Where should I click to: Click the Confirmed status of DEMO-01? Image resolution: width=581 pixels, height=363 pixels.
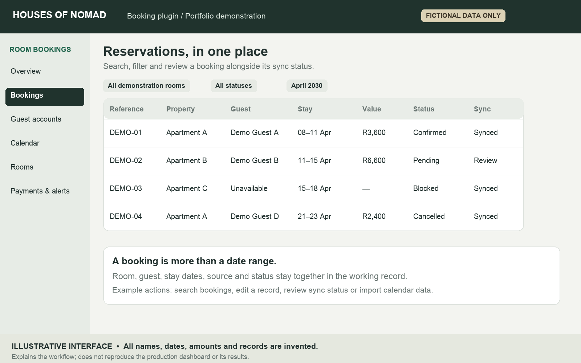430,132
